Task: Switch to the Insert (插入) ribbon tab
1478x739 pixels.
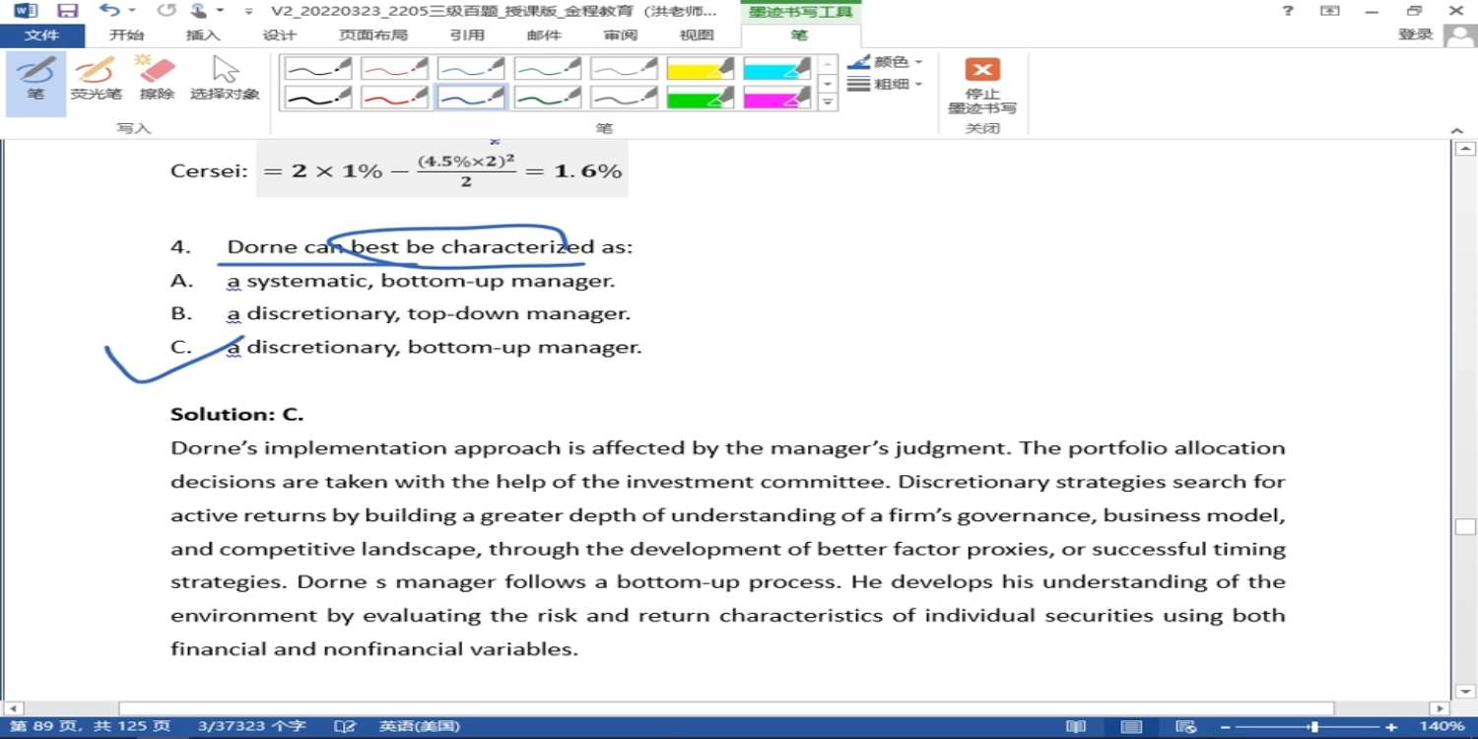Action: (x=203, y=35)
